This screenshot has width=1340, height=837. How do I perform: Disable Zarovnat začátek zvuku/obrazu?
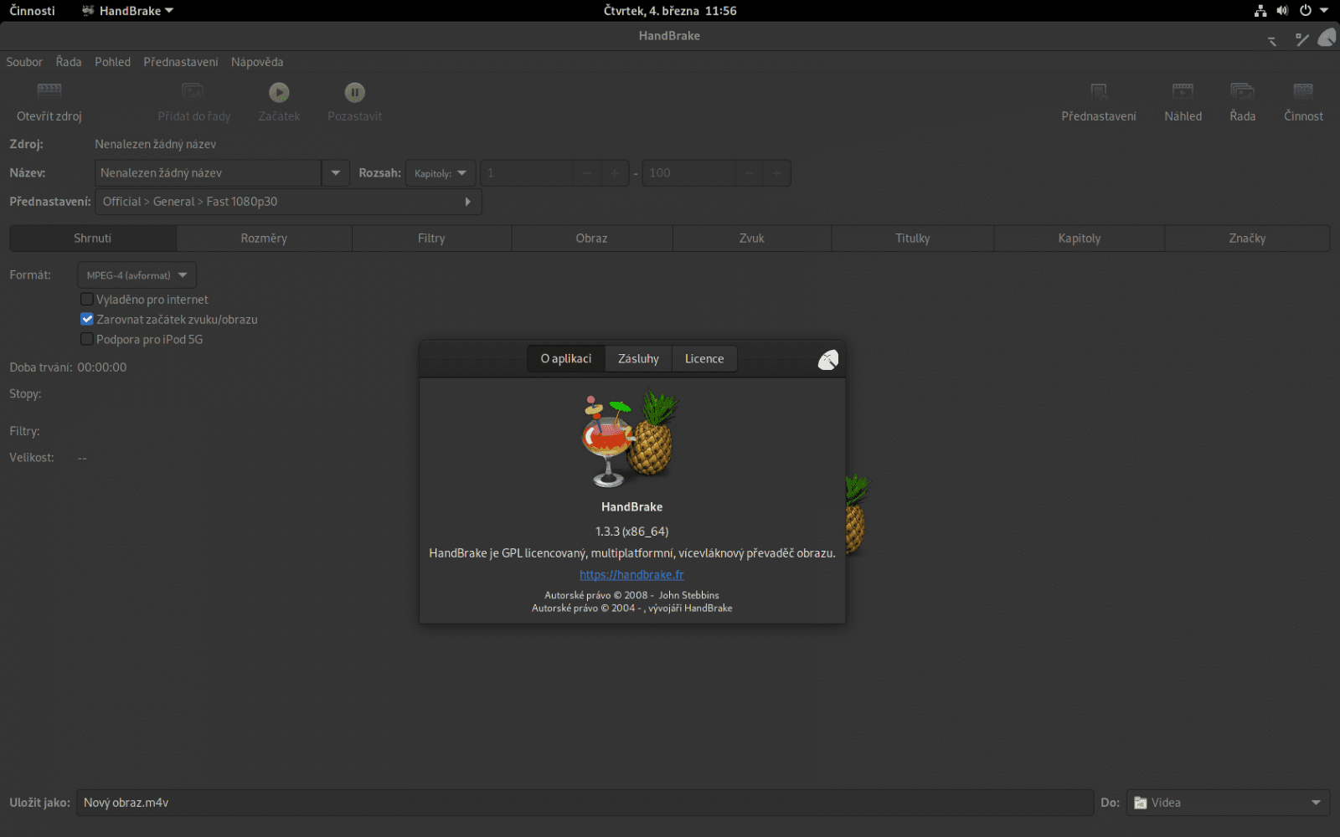(87, 319)
